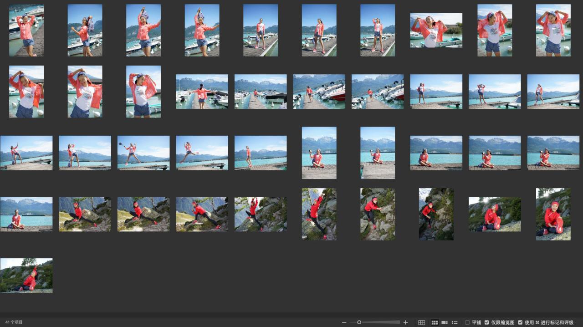Switch to the table grid layout icon
The width and height of the screenshot is (583, 327).
click(421, 322)
